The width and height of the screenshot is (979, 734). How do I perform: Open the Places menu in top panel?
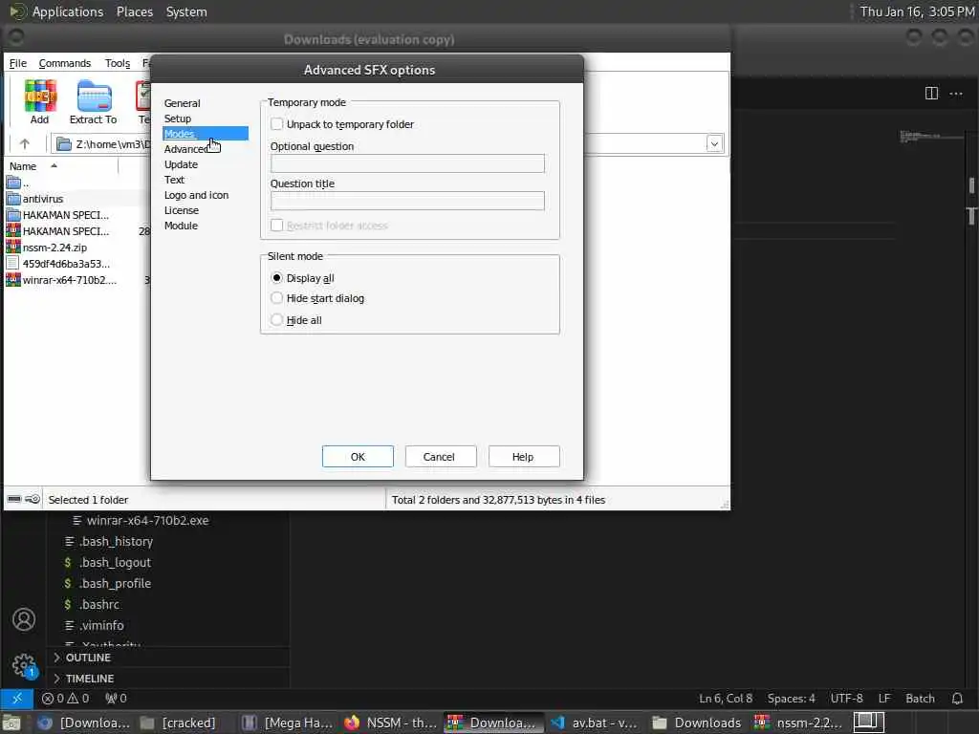[x=135, y=11]
